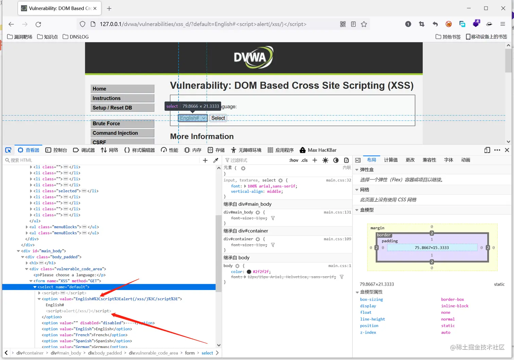The image size is (514, 360).
Task: Click the Select submit button
Action: [x=218, y=118]
